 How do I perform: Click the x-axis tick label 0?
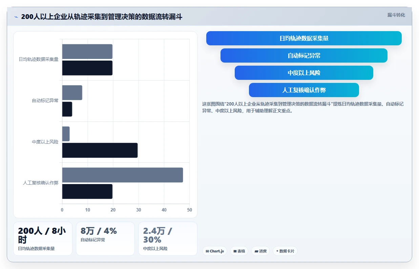point(62,210)
